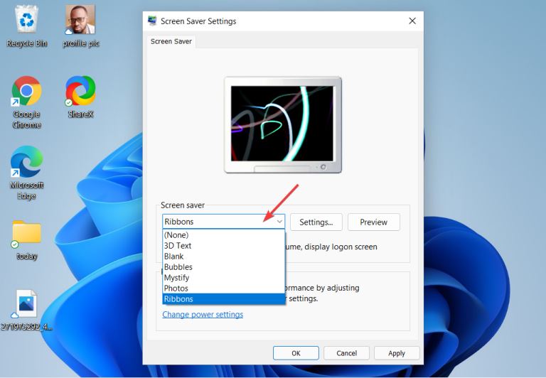Select the Microsoft Edge desktop shortcut

(26, 173)
